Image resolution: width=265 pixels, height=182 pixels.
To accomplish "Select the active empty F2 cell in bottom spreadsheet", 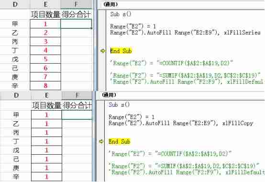I will pyautogui.click(x=77, y=115).
